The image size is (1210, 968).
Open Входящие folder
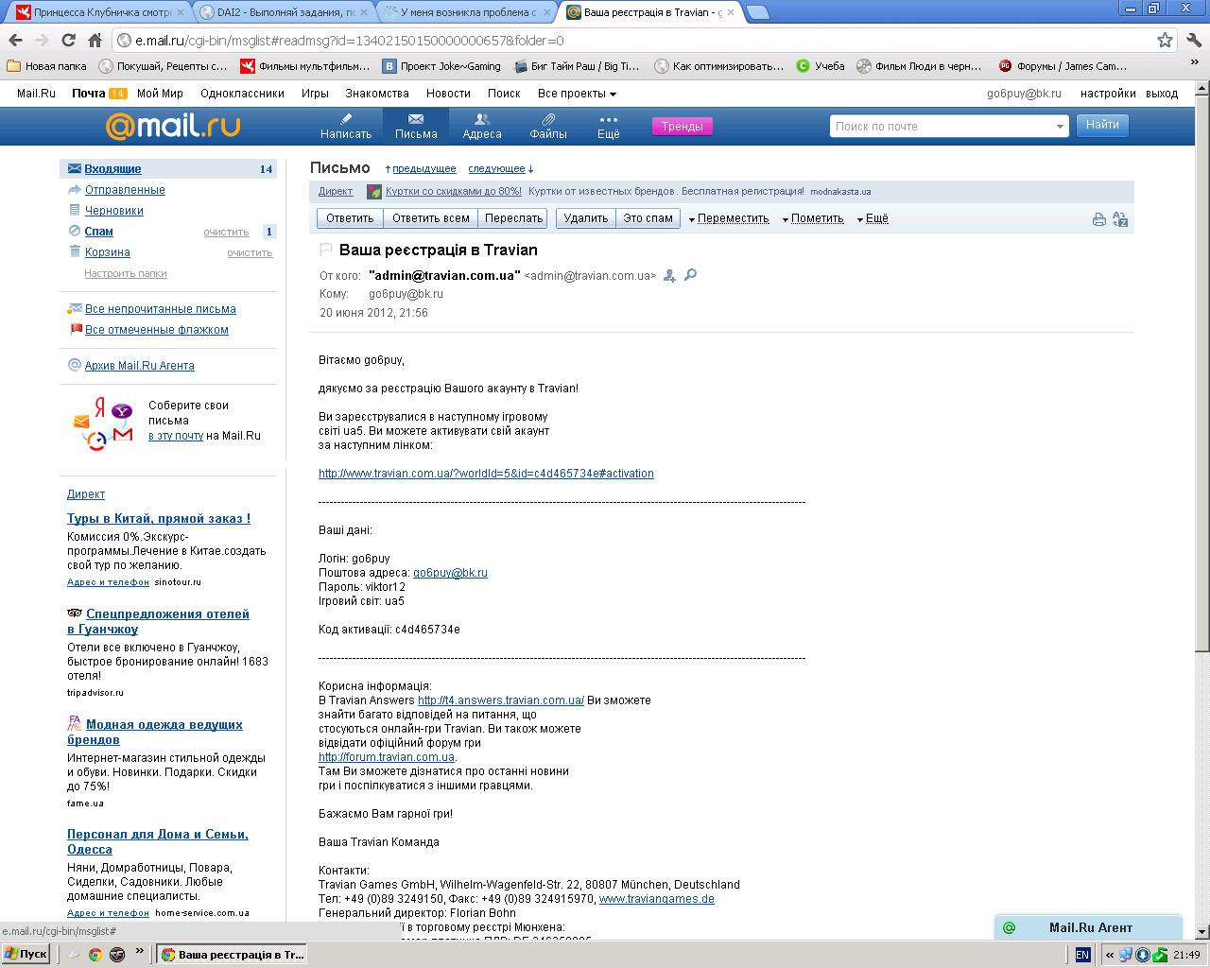(112, 169)
